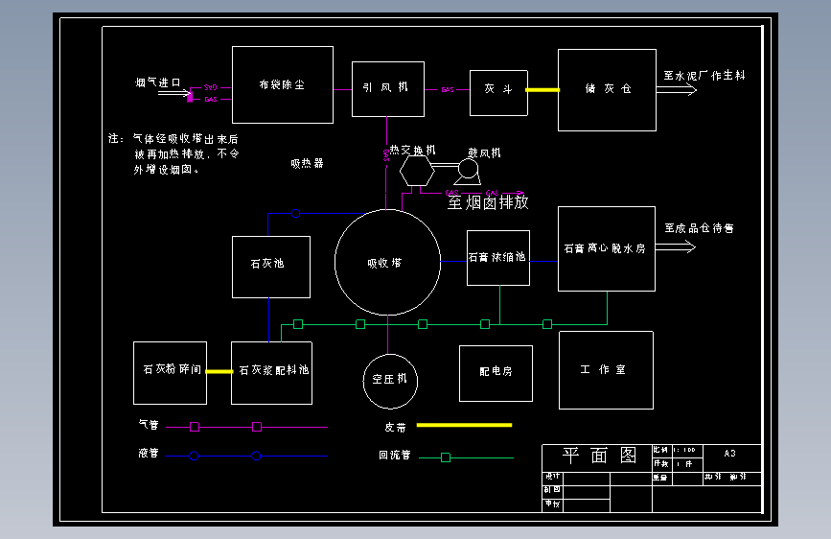Click the 审核 cell in title block
The width and height of the screenshot is (831, 539).
(552, 504)
